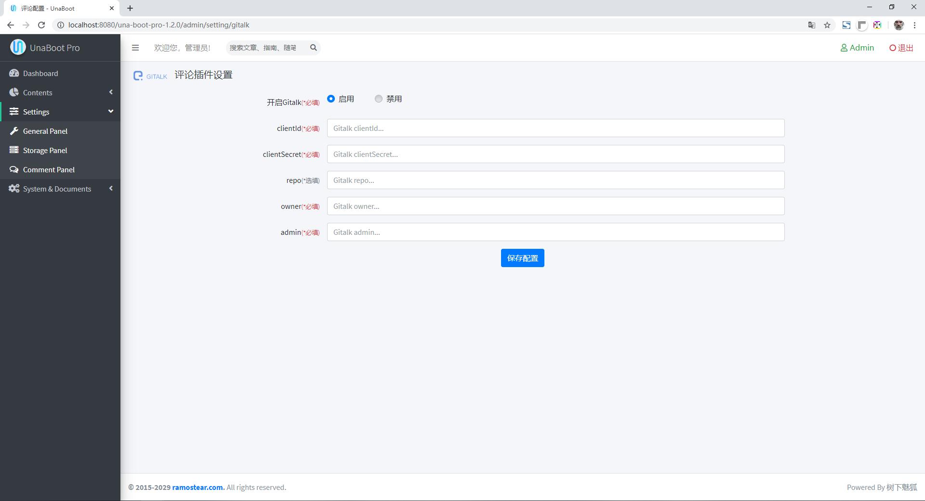Click the UnaBoot Pro logo

point(18,47)
